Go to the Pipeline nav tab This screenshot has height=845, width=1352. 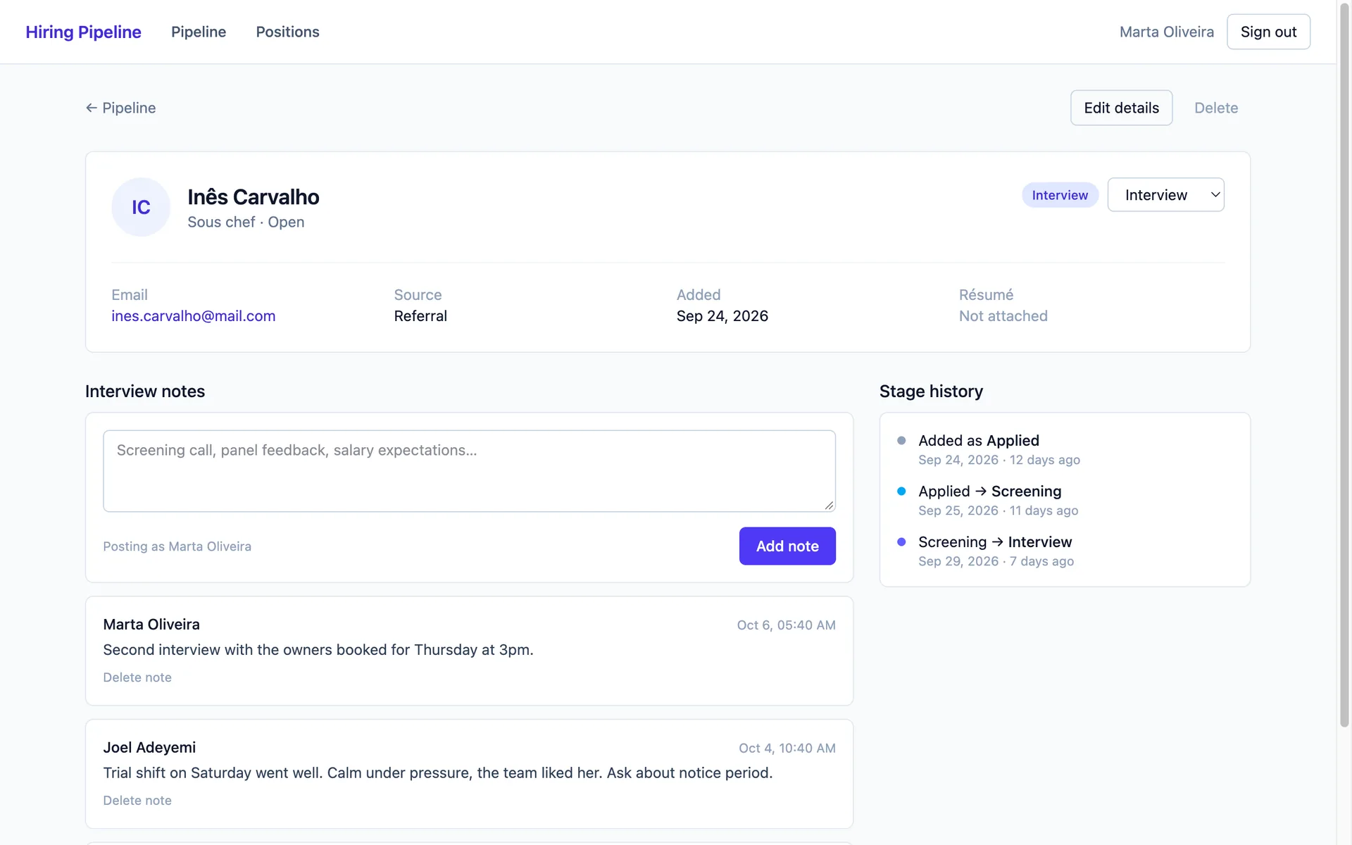point(199,32)
